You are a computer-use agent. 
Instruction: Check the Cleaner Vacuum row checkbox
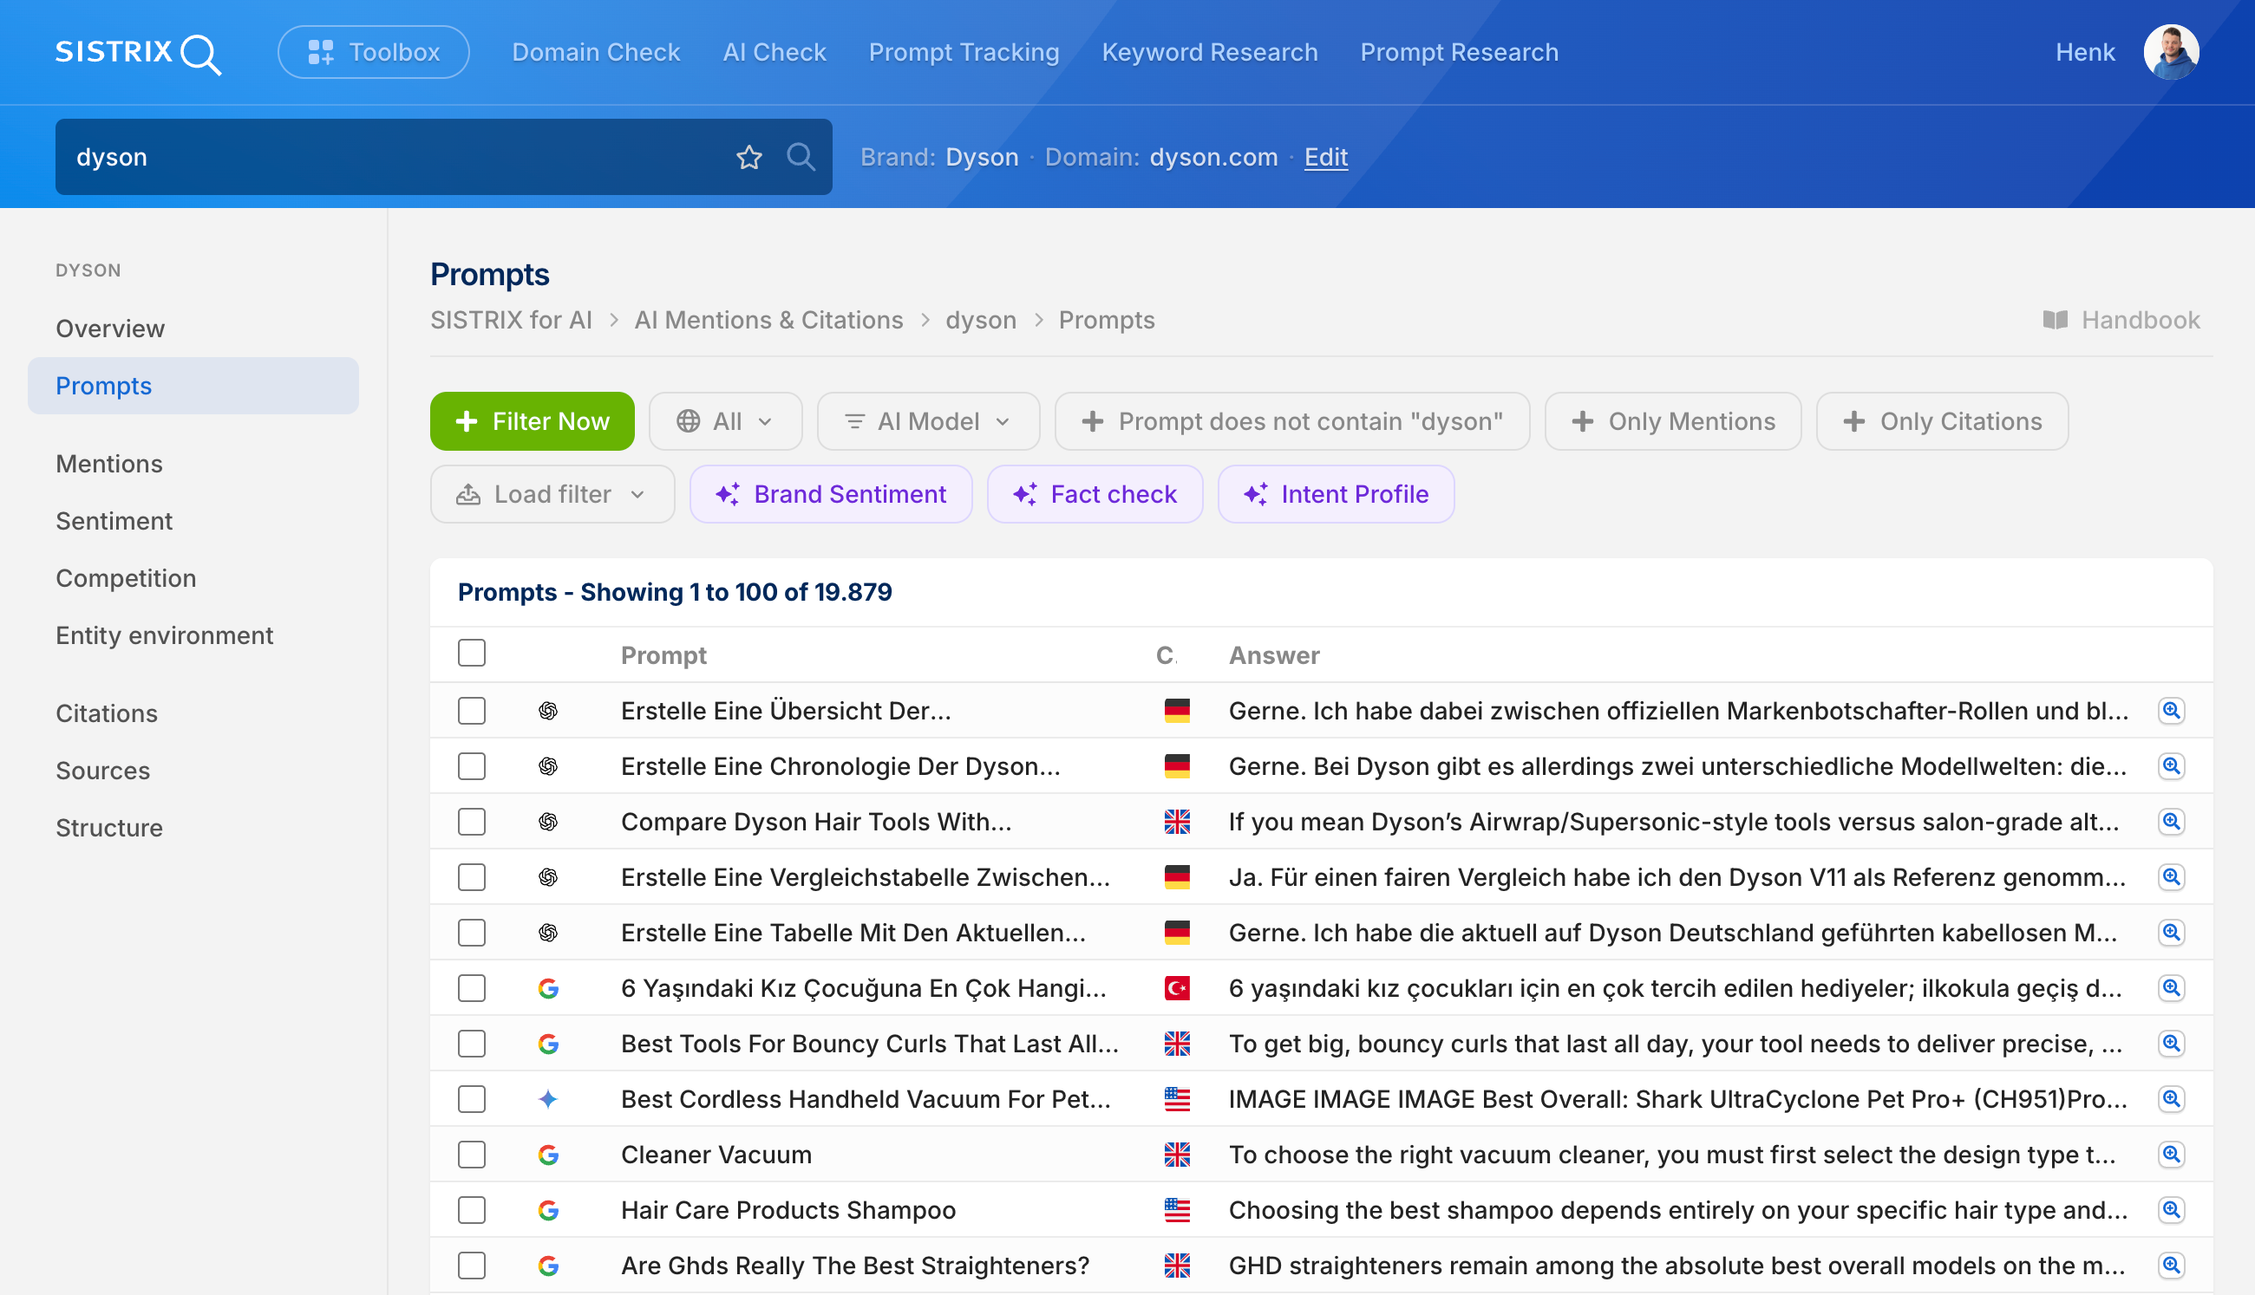[x=472, y=1155]
